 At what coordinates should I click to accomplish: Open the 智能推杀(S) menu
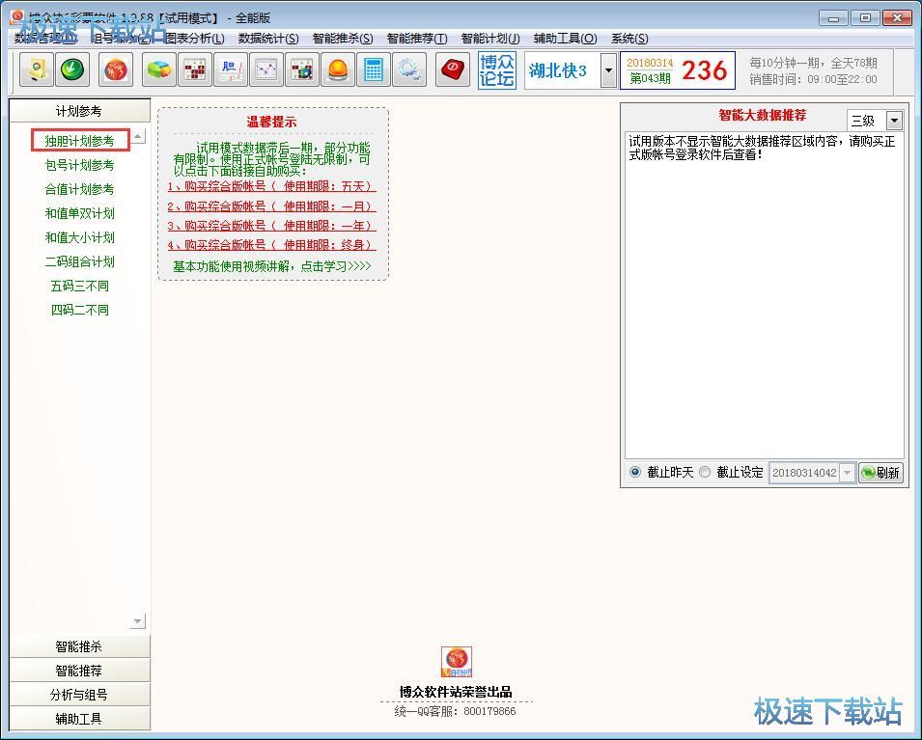(x=343, y=39)
